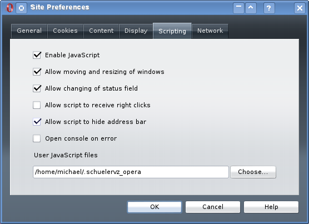Toggle Allow script to hide address bar
Screen dimensions: 309x224
pos(37,122)
